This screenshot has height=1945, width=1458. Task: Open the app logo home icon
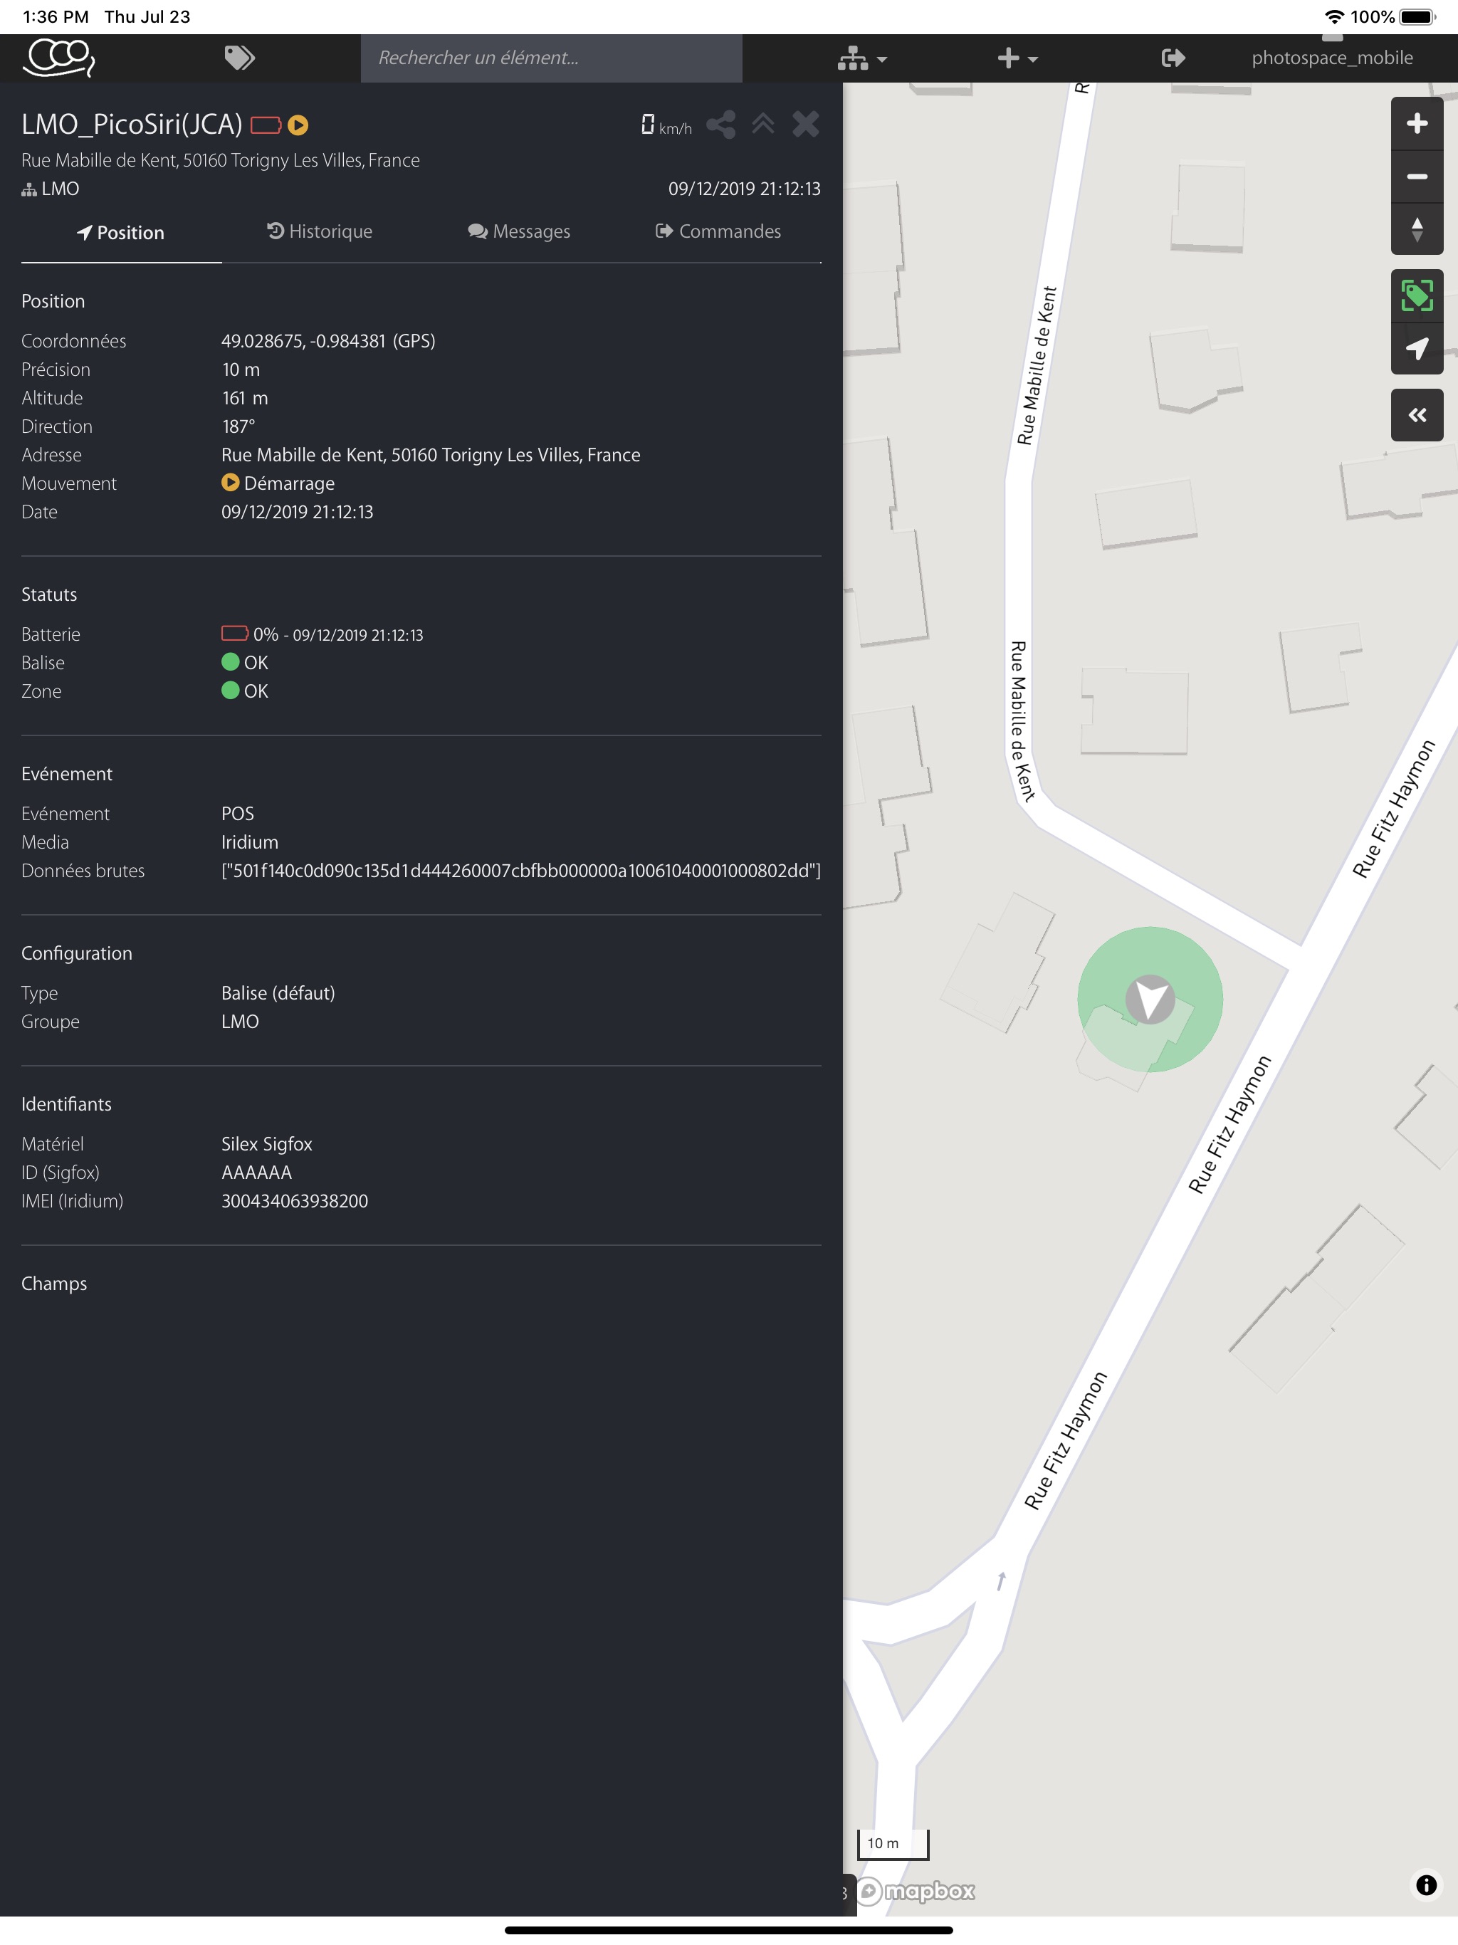coord(59,58)
